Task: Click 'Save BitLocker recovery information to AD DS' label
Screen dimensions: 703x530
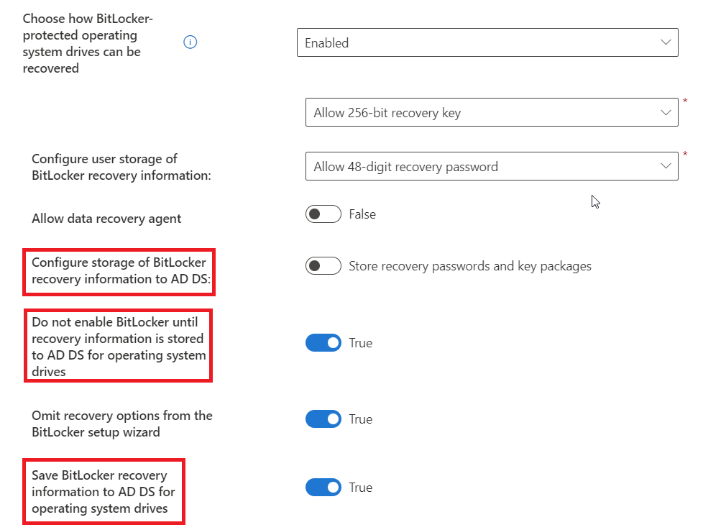Action: coord(103,491)
